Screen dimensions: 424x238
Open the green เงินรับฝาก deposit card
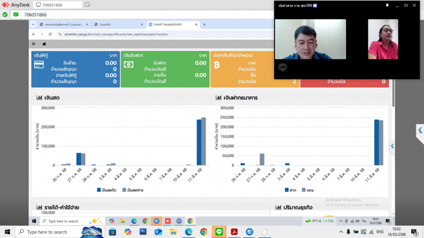165,69
